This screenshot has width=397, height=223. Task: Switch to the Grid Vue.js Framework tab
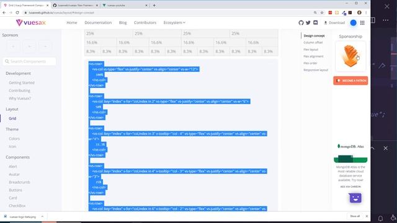[x=25, y=5]
